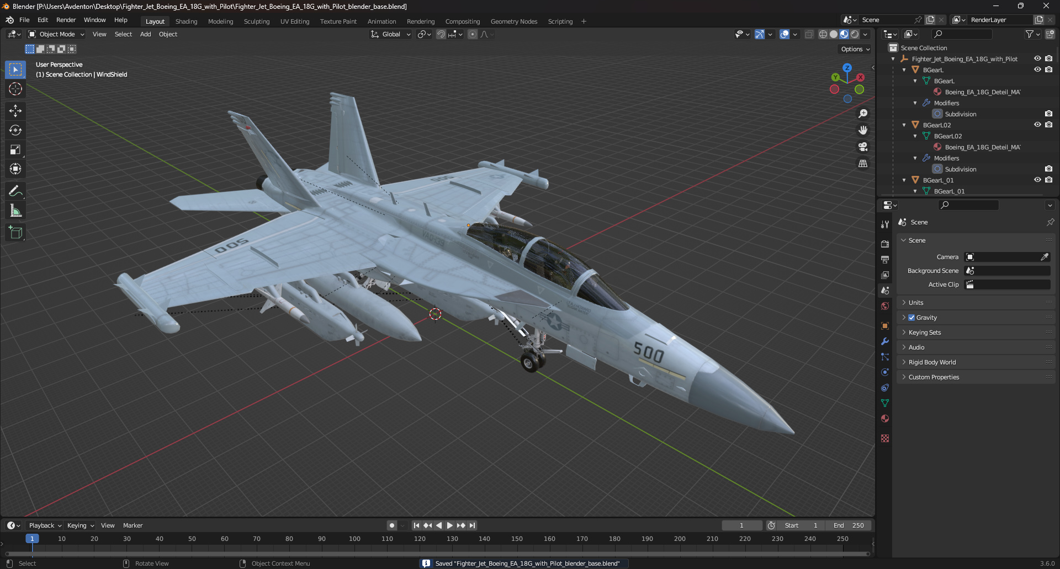Switch to the UV Editing workspace tab
This screenshot has height=569, width=1060.
point(295,22)
